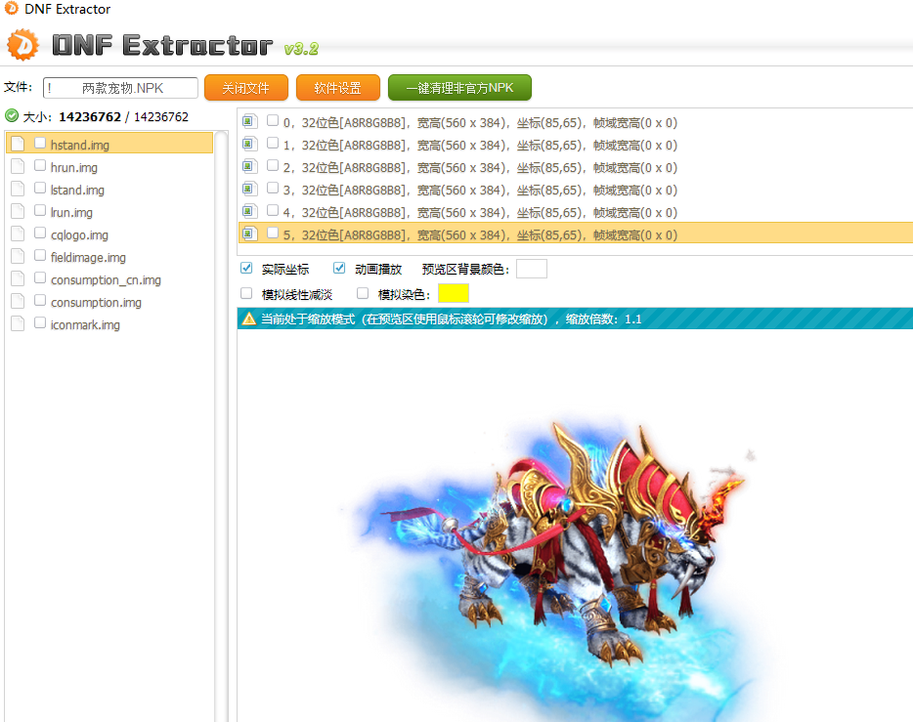Open the yellow dye color swatch
This screenshot has height=722, width=913.
[453, 293]
